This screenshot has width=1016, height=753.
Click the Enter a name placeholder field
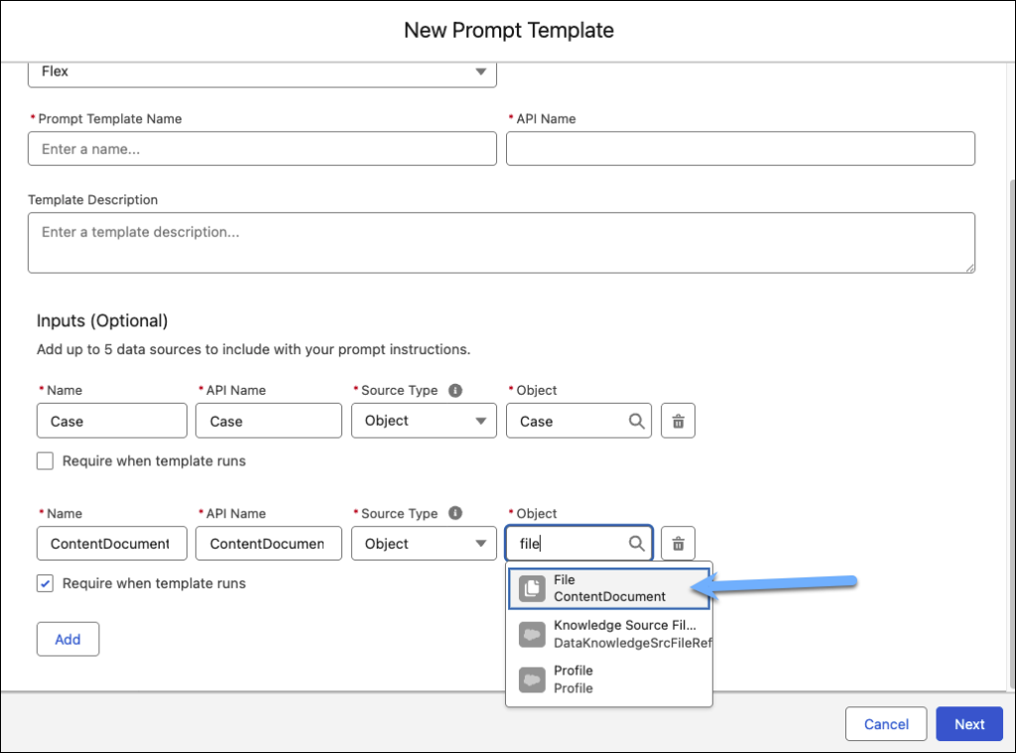(261, 148)
